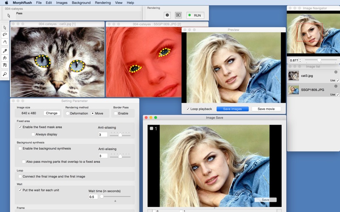Open the Rendering menu

[103, 3]
